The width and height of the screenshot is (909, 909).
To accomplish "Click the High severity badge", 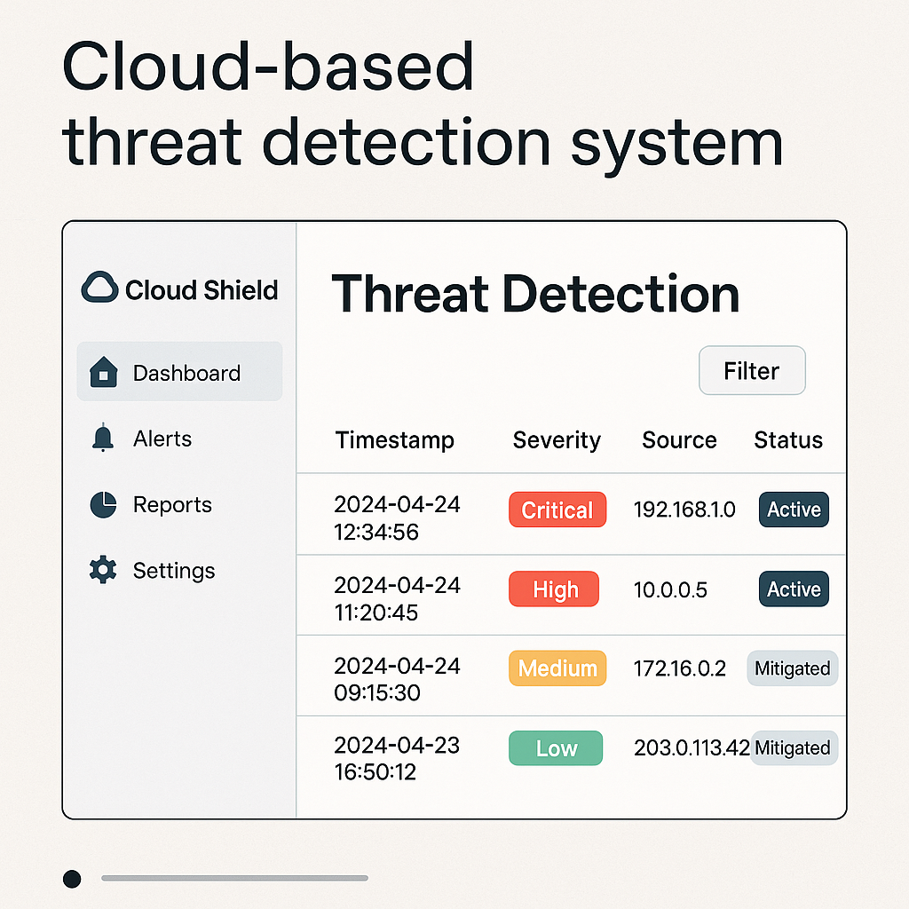I will (x=553, y=589).
